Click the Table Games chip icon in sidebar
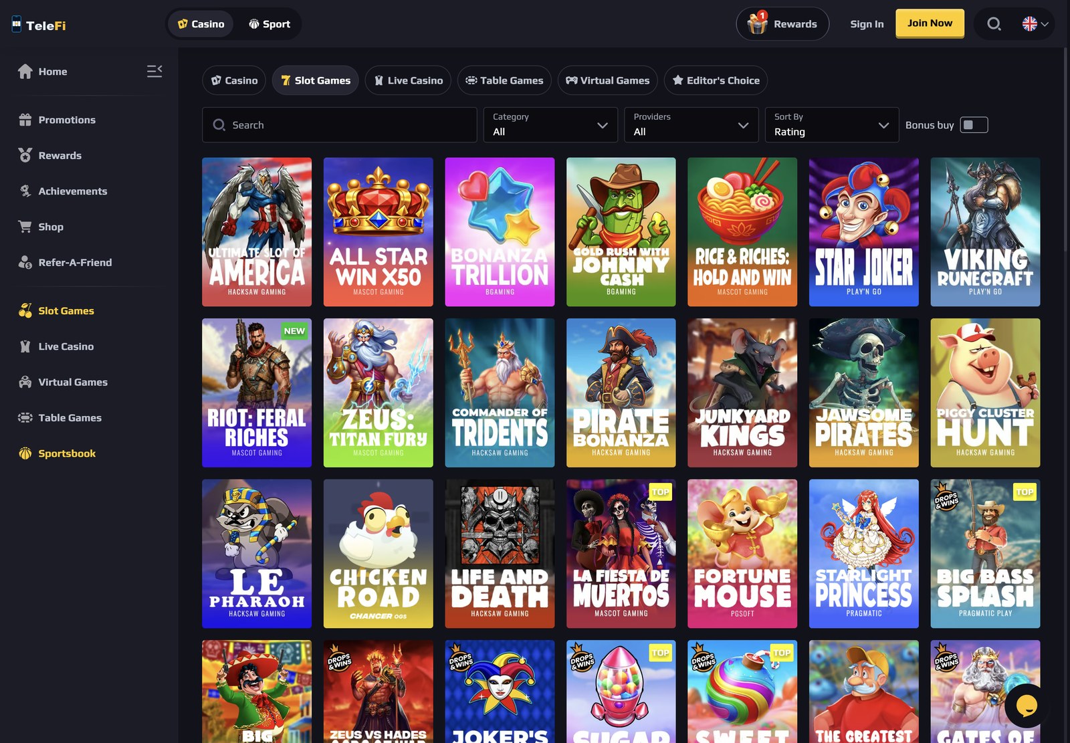The image size is (1070, 743). pos(25,417)
